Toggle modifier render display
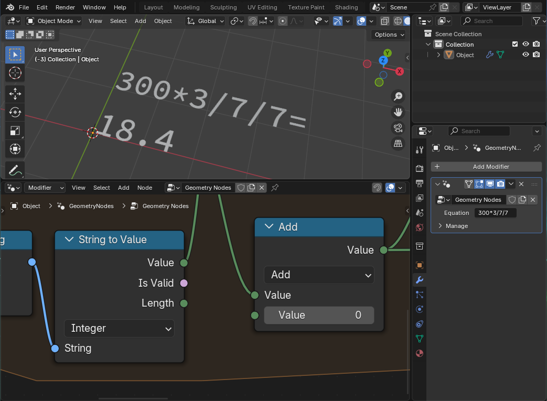The image size is (547, 401). click(x=500, y=184)
